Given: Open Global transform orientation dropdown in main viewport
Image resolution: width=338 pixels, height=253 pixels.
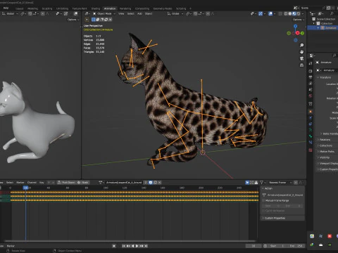Looking at the screenshot, I should 175,14.
